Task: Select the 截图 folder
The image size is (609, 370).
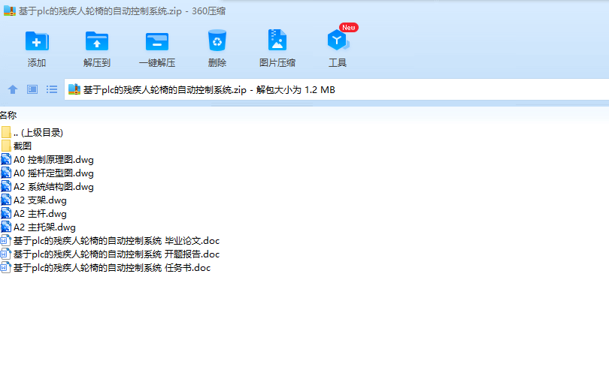Action: coord(17,146)
